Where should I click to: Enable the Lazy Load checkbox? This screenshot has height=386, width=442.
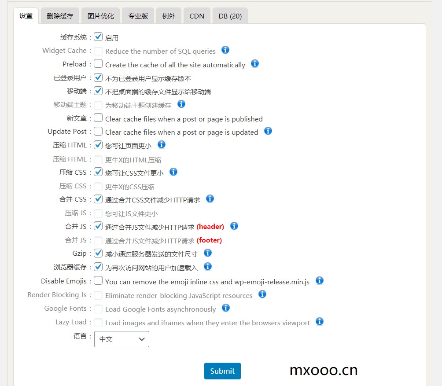tap(98, 322)
